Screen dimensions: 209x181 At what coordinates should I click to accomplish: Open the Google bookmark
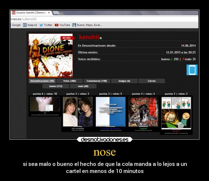point(16,25)
